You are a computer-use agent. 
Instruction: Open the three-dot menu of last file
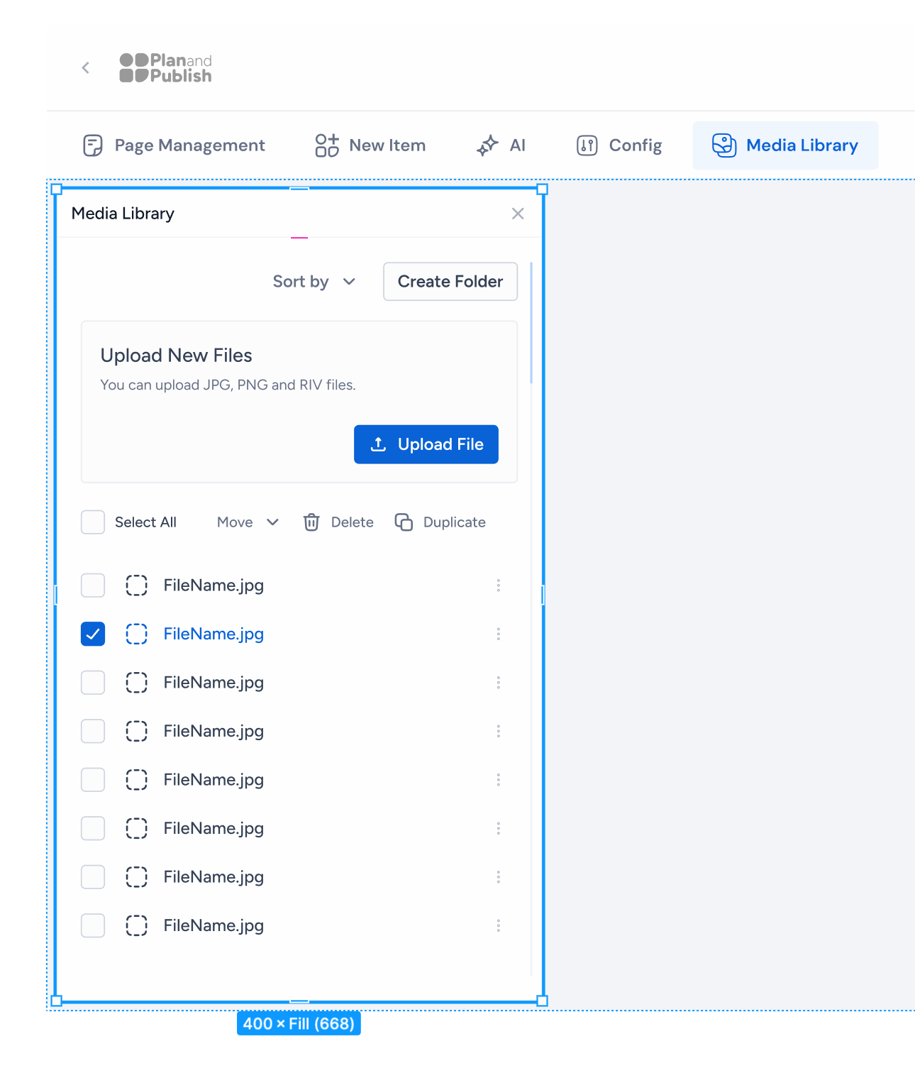pyautogui.click(x=499, y=925)
